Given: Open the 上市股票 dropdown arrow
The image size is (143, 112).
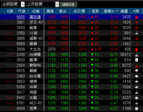Looking at the screenshot, I should tap(57, 4).
